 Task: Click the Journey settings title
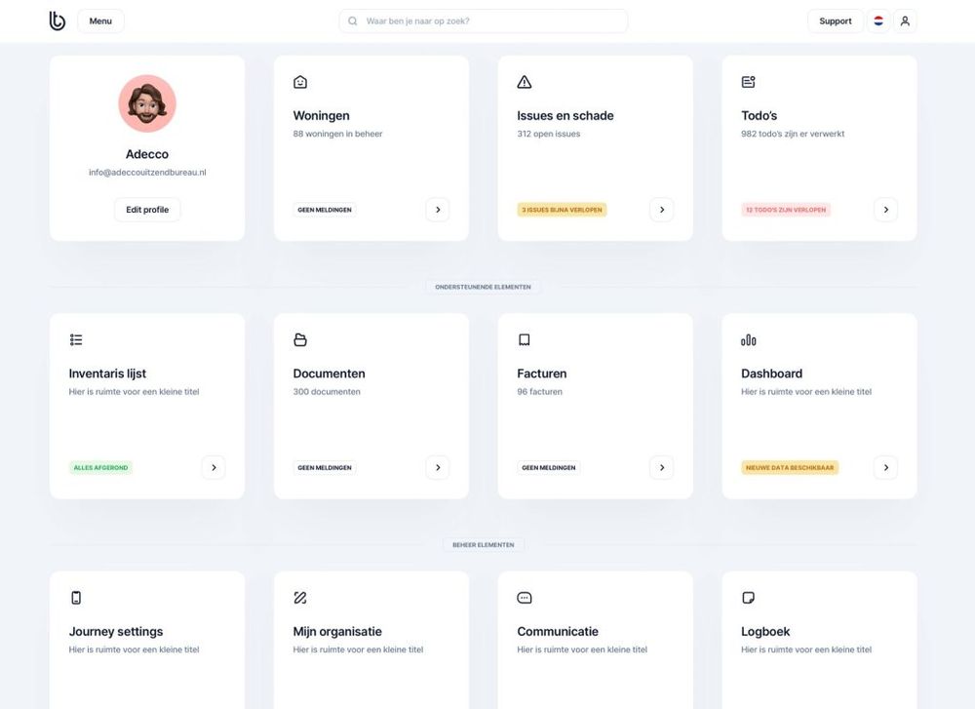point(116,632)
